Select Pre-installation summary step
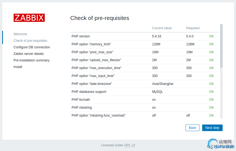The height and width of the screenshot is (151, 236). [x=31, y=60]
